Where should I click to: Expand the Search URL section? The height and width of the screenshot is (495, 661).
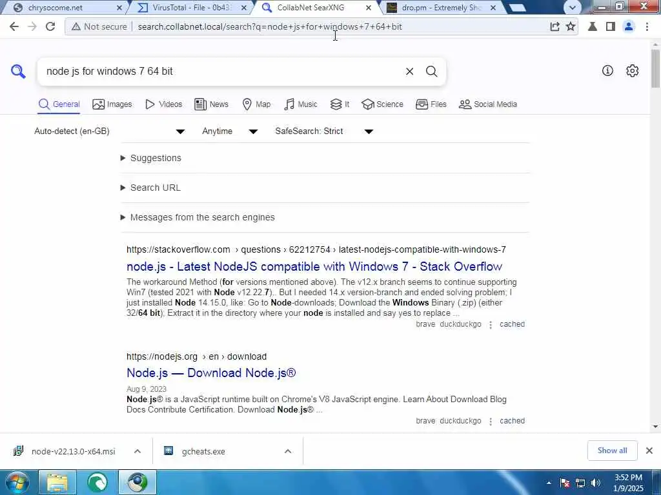[x=151, y=188]
